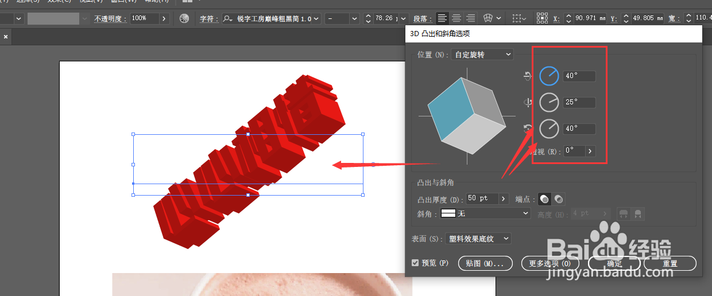Screen dimensions: 712x296
Task: Click the 透视 0° perspective field
Action: 574,151
